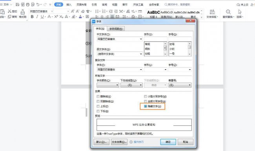This screenshot has width=255, height=151.
Task: Click the Decrease font size icon
Action: [x=78, y=11]
